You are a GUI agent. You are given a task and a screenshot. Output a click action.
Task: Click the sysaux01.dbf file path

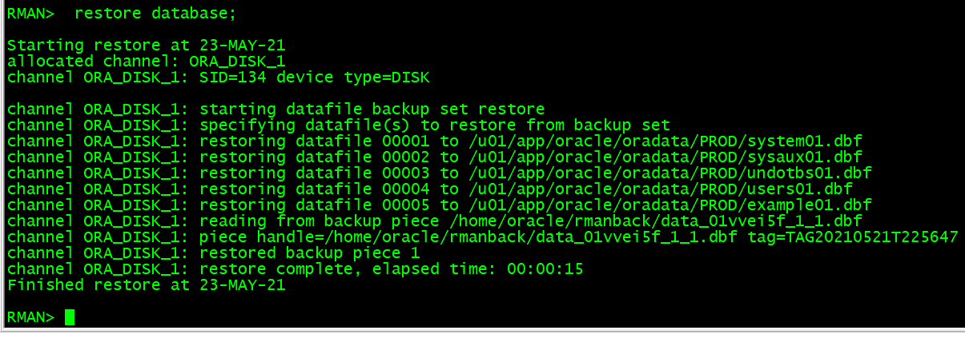[664, 157]
